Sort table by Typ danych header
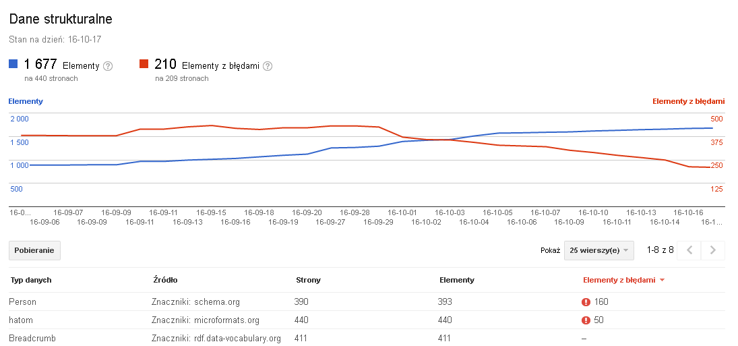Screen dimensions: 738x346 pyautogui.click(x=30, y=280)
